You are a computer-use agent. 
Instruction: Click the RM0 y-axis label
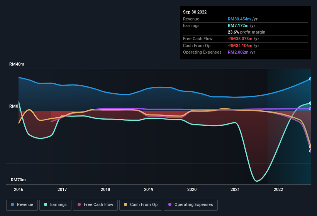point(14,106)
